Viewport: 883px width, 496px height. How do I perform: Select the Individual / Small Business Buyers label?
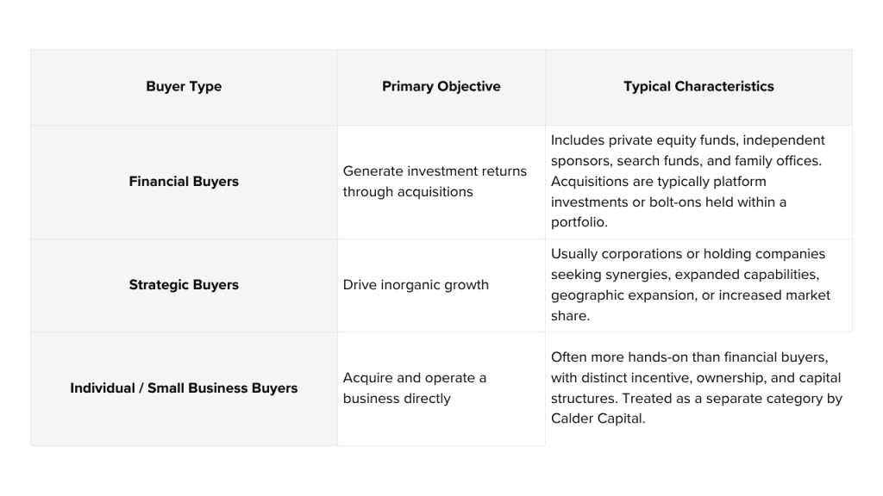184,388
